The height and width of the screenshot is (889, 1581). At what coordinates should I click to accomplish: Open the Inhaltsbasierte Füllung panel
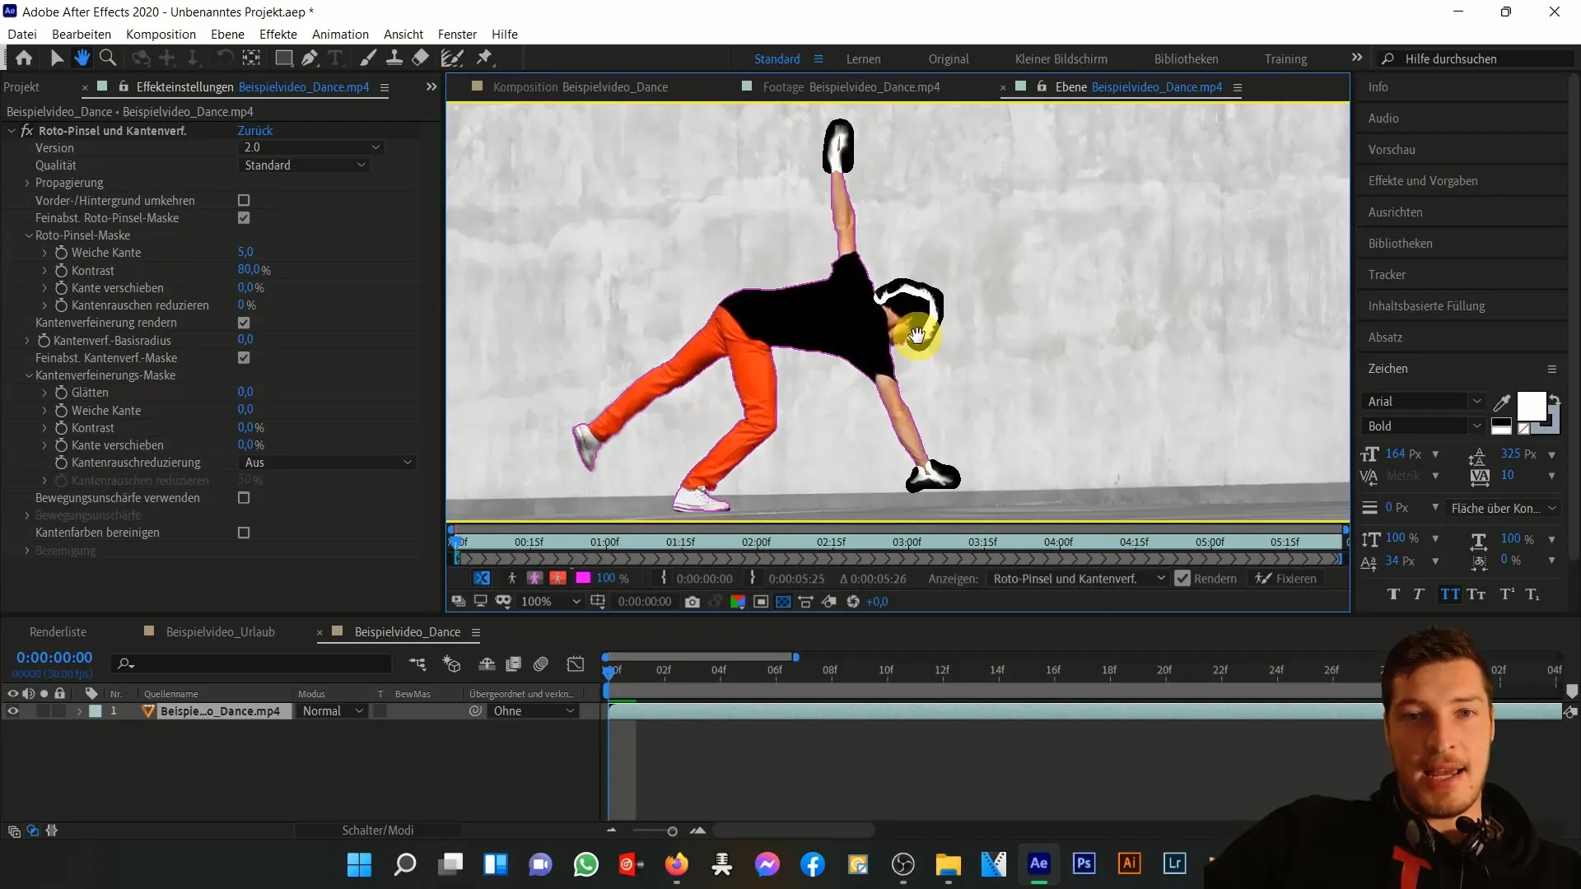[x=1427, y=306]
